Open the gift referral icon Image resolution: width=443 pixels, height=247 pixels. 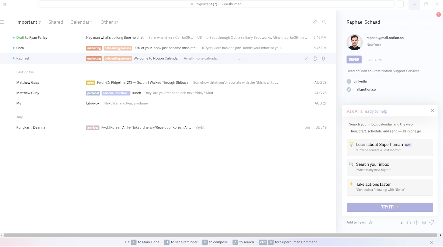(409, 222)
